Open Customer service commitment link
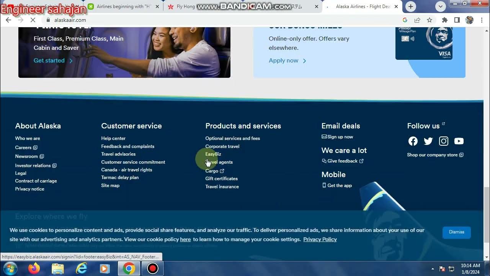The height and width of the screenshot is (276, 490). (x=133, y=162)
